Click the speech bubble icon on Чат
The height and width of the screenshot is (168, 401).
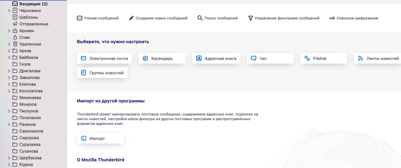pos(254,58)
